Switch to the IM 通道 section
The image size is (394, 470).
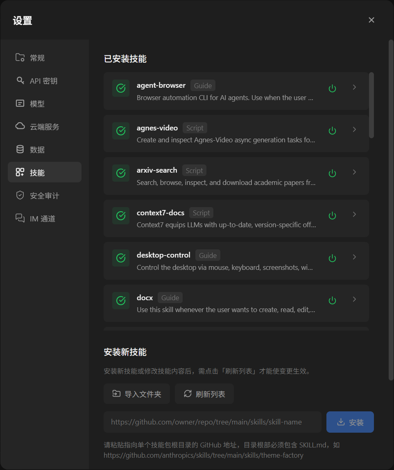point(45,218)
